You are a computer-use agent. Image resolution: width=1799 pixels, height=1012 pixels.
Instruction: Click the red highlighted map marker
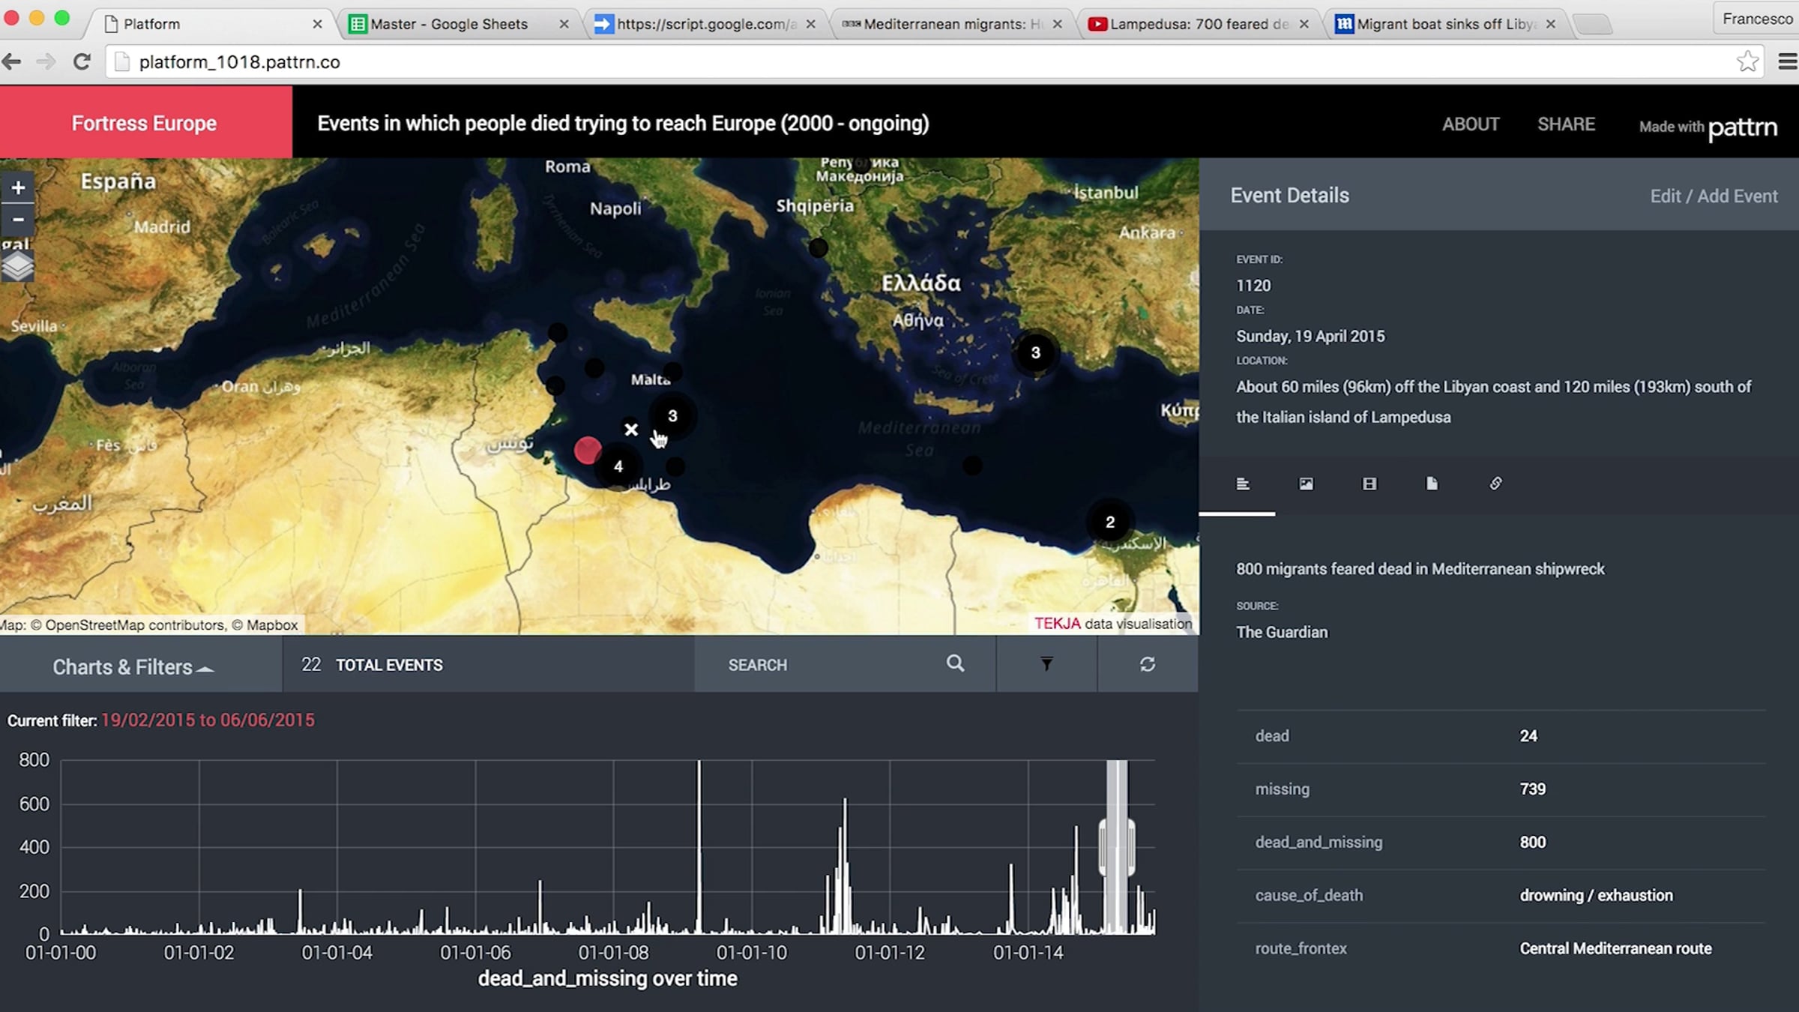point(587,450)
